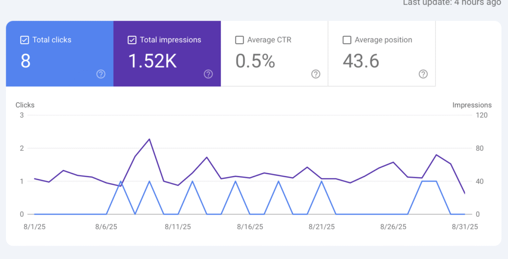Click the 1.52K impressions value

click(x=152, y=61)
